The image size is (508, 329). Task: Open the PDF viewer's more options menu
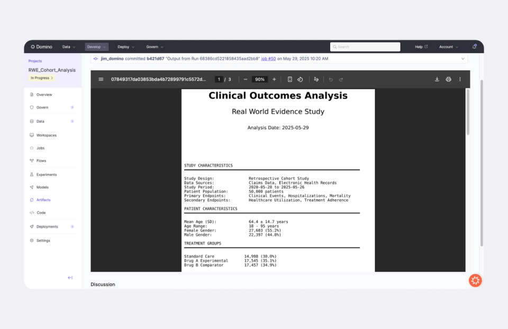pyautogui.click(x=460, y=79)
